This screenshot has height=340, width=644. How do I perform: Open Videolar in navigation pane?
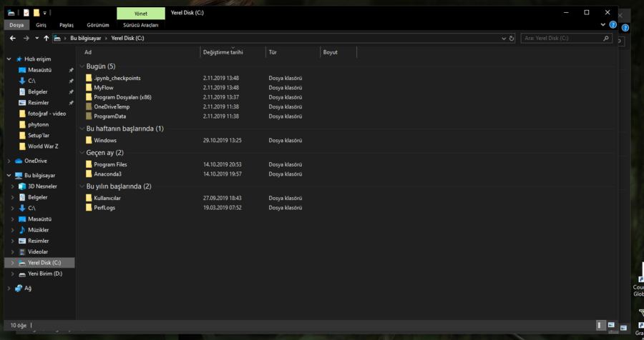[38, 252]
